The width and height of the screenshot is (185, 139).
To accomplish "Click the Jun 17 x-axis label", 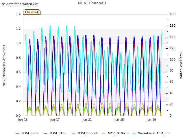I will tap(55, 120).
